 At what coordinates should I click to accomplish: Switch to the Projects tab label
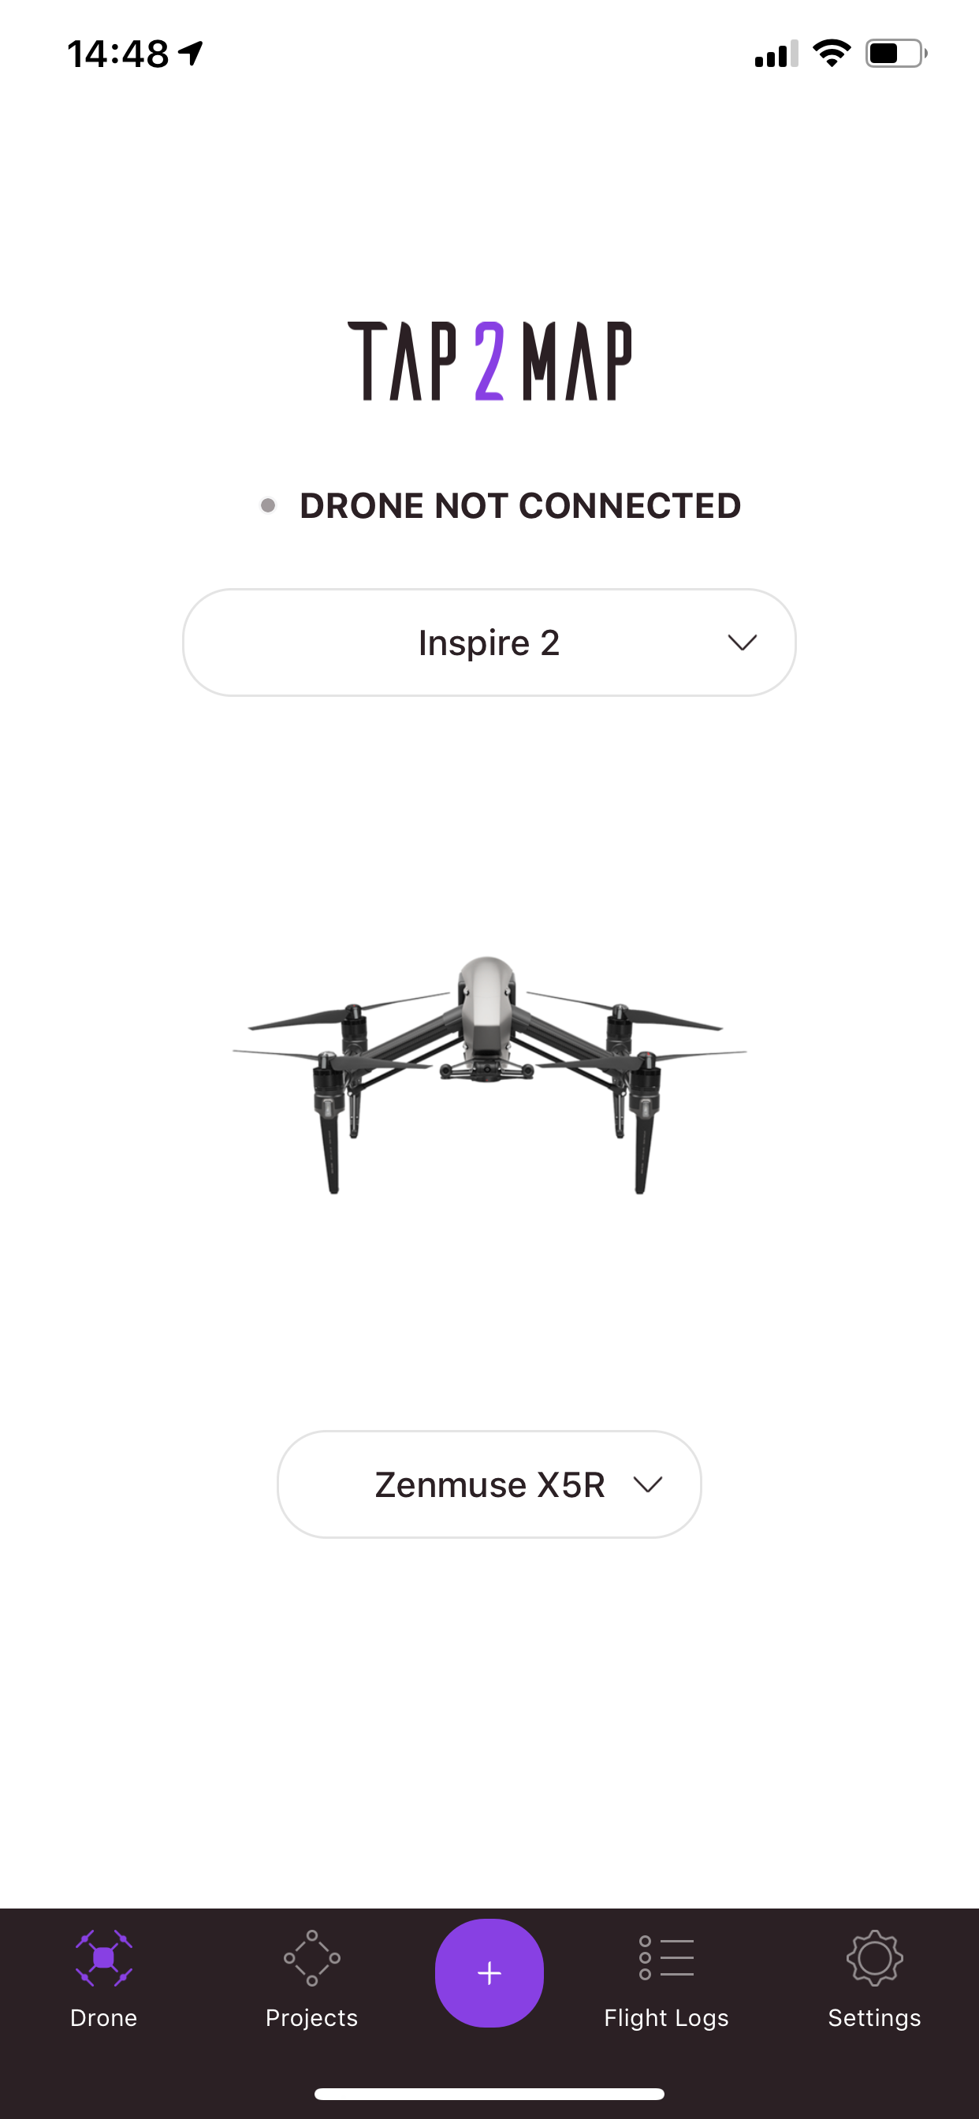tap(312, 2018)
